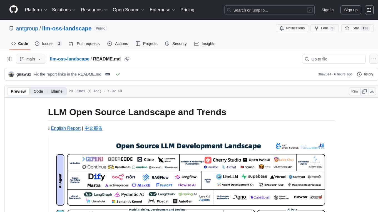Image resolution: width=378 pixels, height=212 pixels.
Task: View the commit checks green checkmark
Action: coord(118,74)
